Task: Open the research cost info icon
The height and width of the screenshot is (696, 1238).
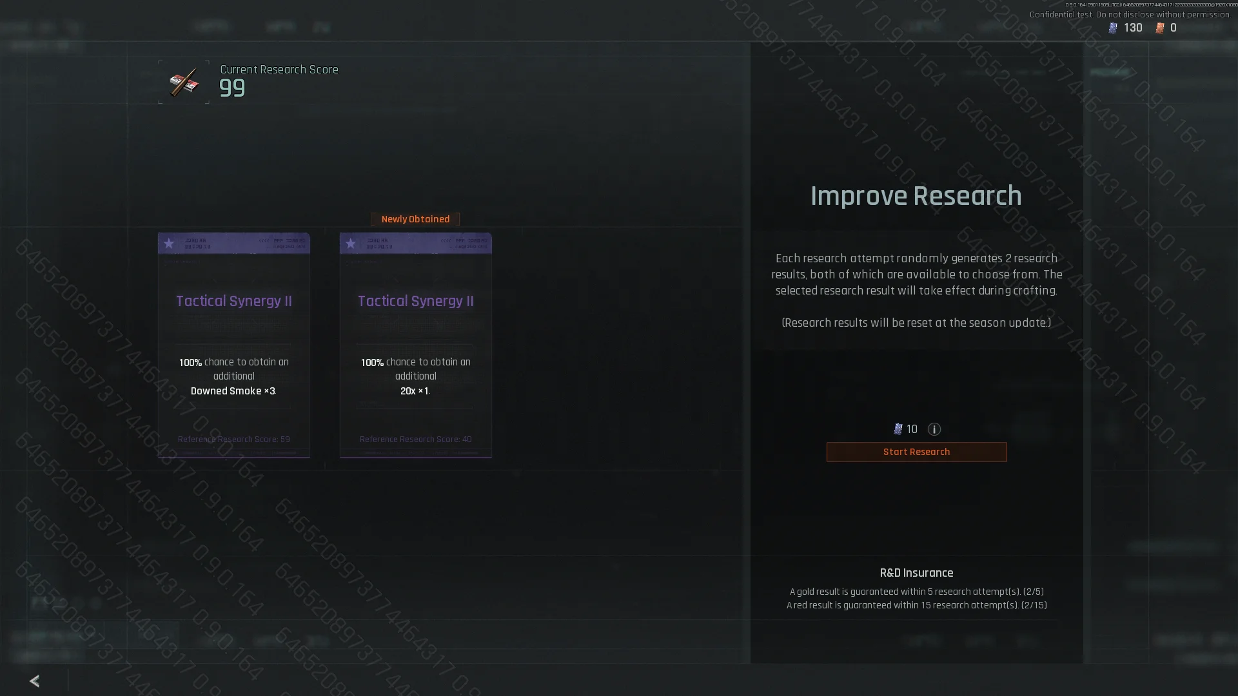Action: coord(934,429)
